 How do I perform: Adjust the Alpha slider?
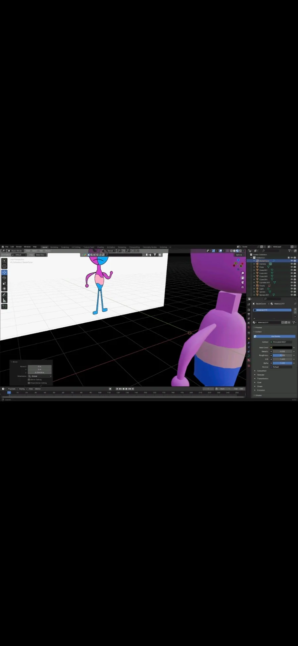(x=282, y=363)
